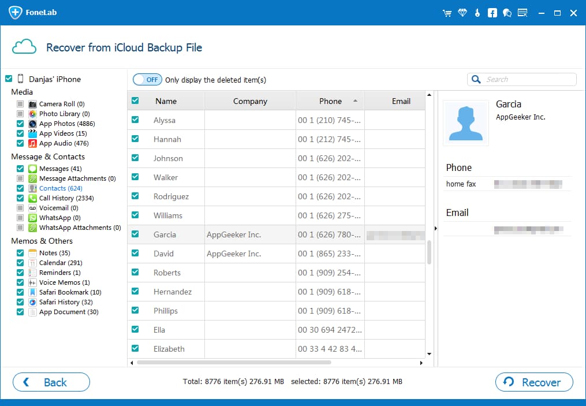Viewport: 586px width, 406px height.
Task: Click the Safari Bookmark icon in the sidebar
Action: 31,292
